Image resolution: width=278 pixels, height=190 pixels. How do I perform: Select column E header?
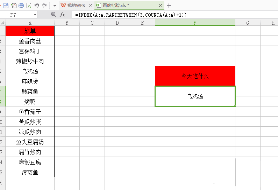coord(142,23)
